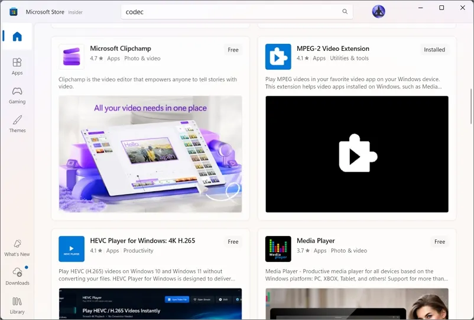Image resolution: width=474 pixels, height=320 pixels.
Task: Click Clipchamp promotional screenshot image
Action: (150, 154)
